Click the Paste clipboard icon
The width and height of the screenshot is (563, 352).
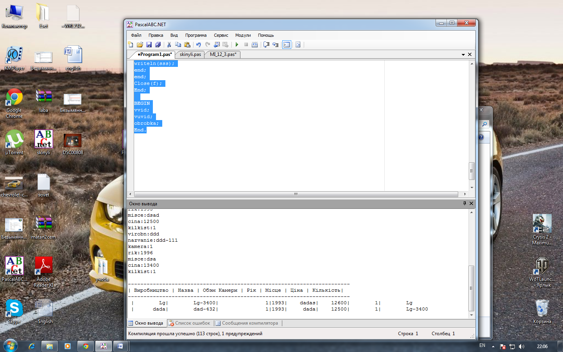(187, 45)
